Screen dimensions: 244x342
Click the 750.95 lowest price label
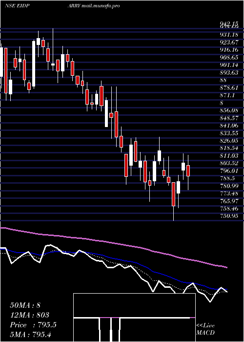(x=229, y=216)
